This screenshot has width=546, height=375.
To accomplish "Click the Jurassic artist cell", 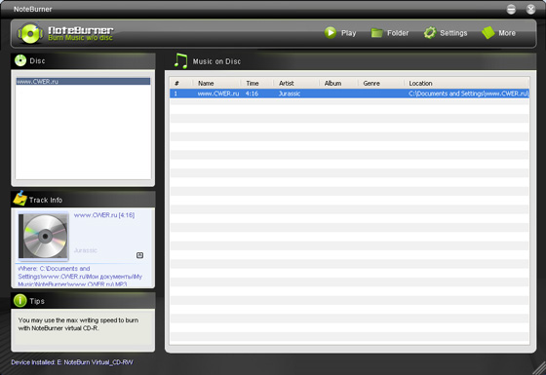I will [290, 94].
